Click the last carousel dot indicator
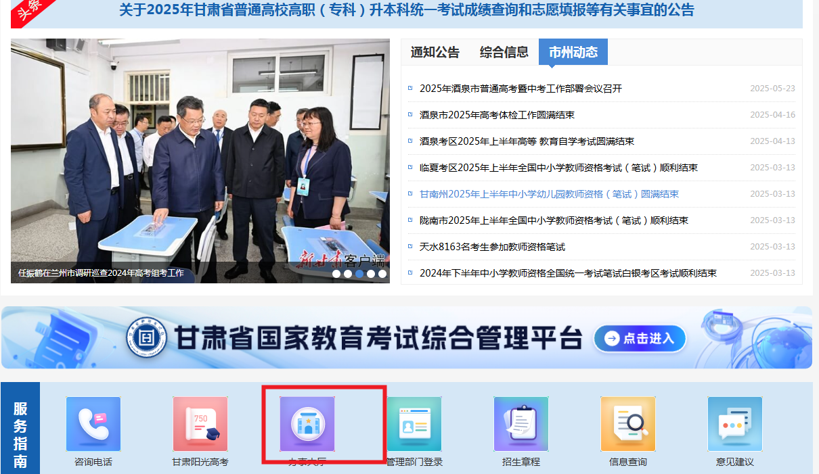Image resolution: width=819 pixels, height=474 pixels. tap(382, 274)
